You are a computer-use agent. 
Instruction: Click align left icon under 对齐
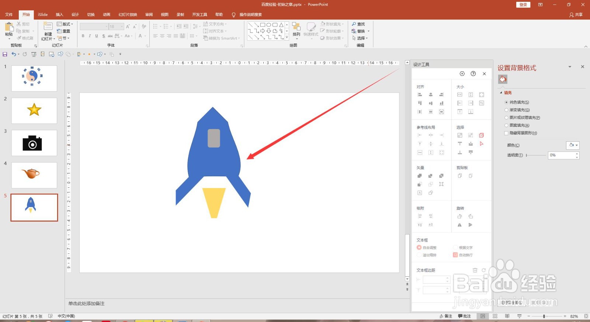[420, 95]
